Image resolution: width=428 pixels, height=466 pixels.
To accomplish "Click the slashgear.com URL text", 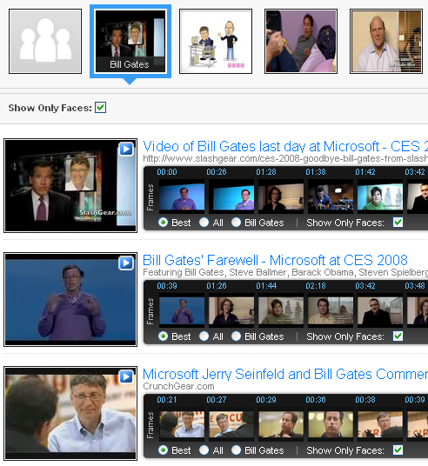I will click(285, 158).
